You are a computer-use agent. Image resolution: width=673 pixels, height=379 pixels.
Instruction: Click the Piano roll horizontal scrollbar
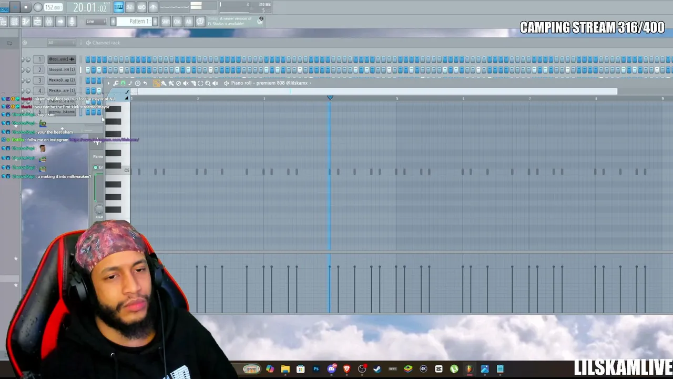(x=374, y=92)
